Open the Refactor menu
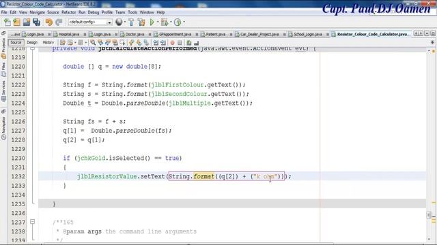437x245 pixels. tap(68, 12)
